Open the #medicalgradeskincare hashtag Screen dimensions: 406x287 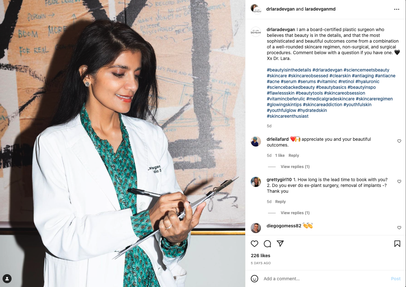click(330, 99)
